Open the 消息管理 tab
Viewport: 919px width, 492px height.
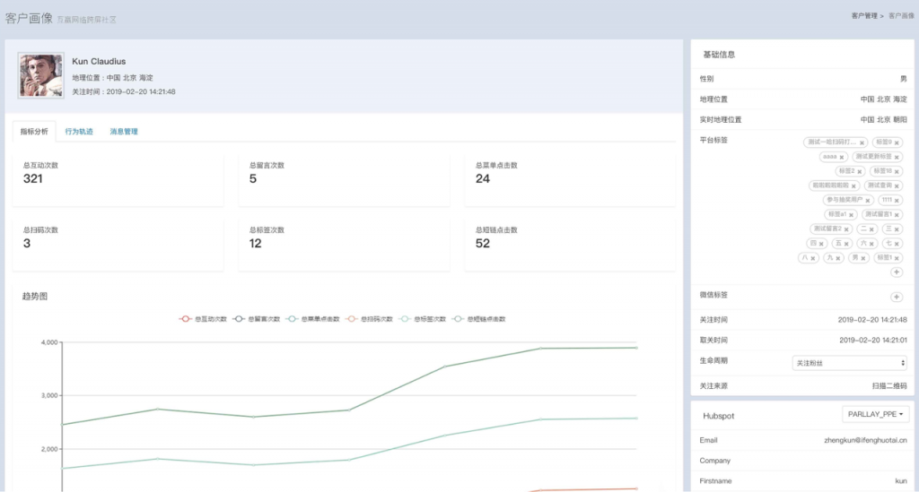click(x=124, y=132)
